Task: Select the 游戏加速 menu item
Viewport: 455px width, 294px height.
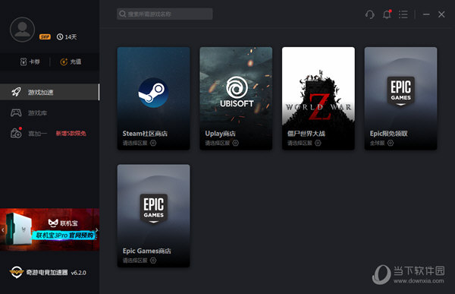Action: click(x=49, y=92)
